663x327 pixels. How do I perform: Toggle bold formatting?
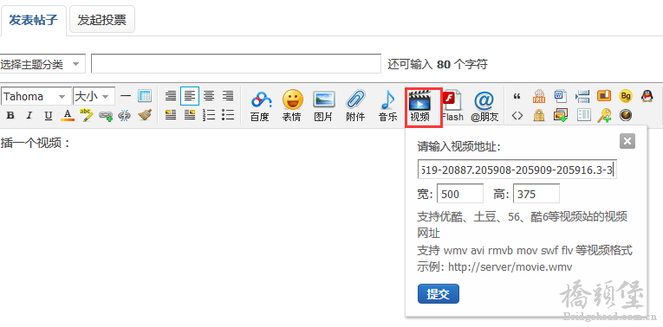click(x=10, y=115)
